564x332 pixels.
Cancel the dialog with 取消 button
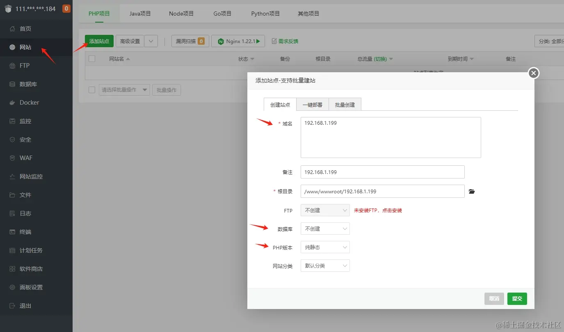pos(494,298)
